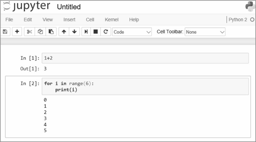Interrupt the kernel with the stop square
Viewport: 256px width, 142px height.
point(95,31)
